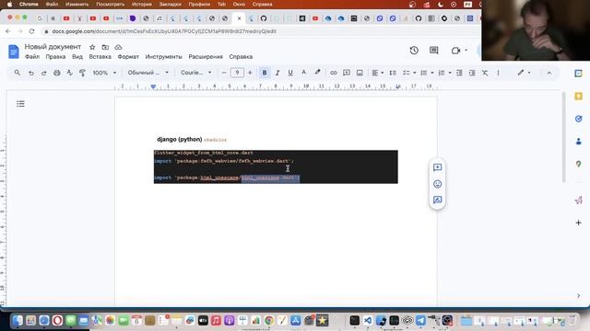
Task: Add a comment from the toolbar
Action: click(347, 73)
